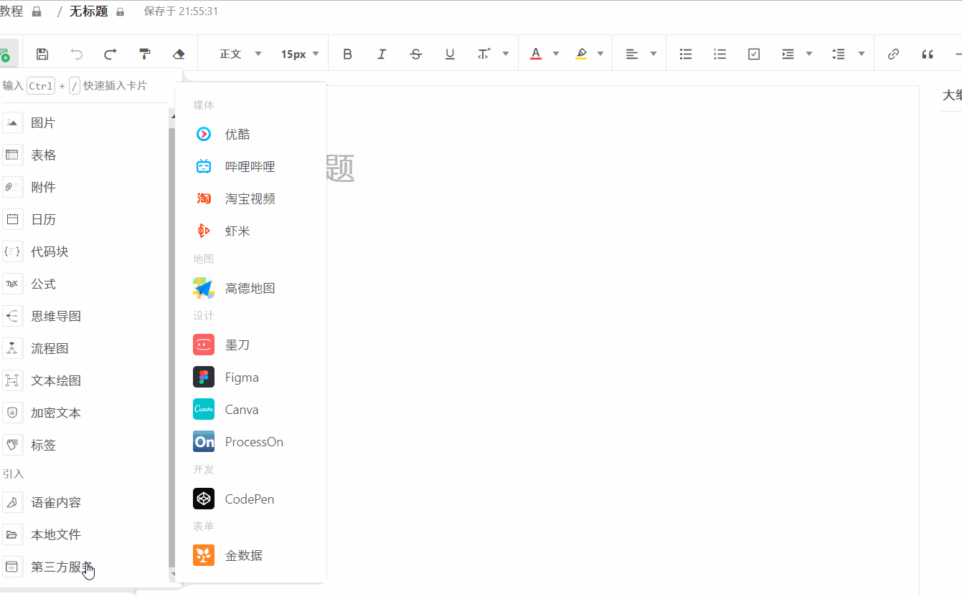Toggle underline formatting

click(x=450, y=54)
